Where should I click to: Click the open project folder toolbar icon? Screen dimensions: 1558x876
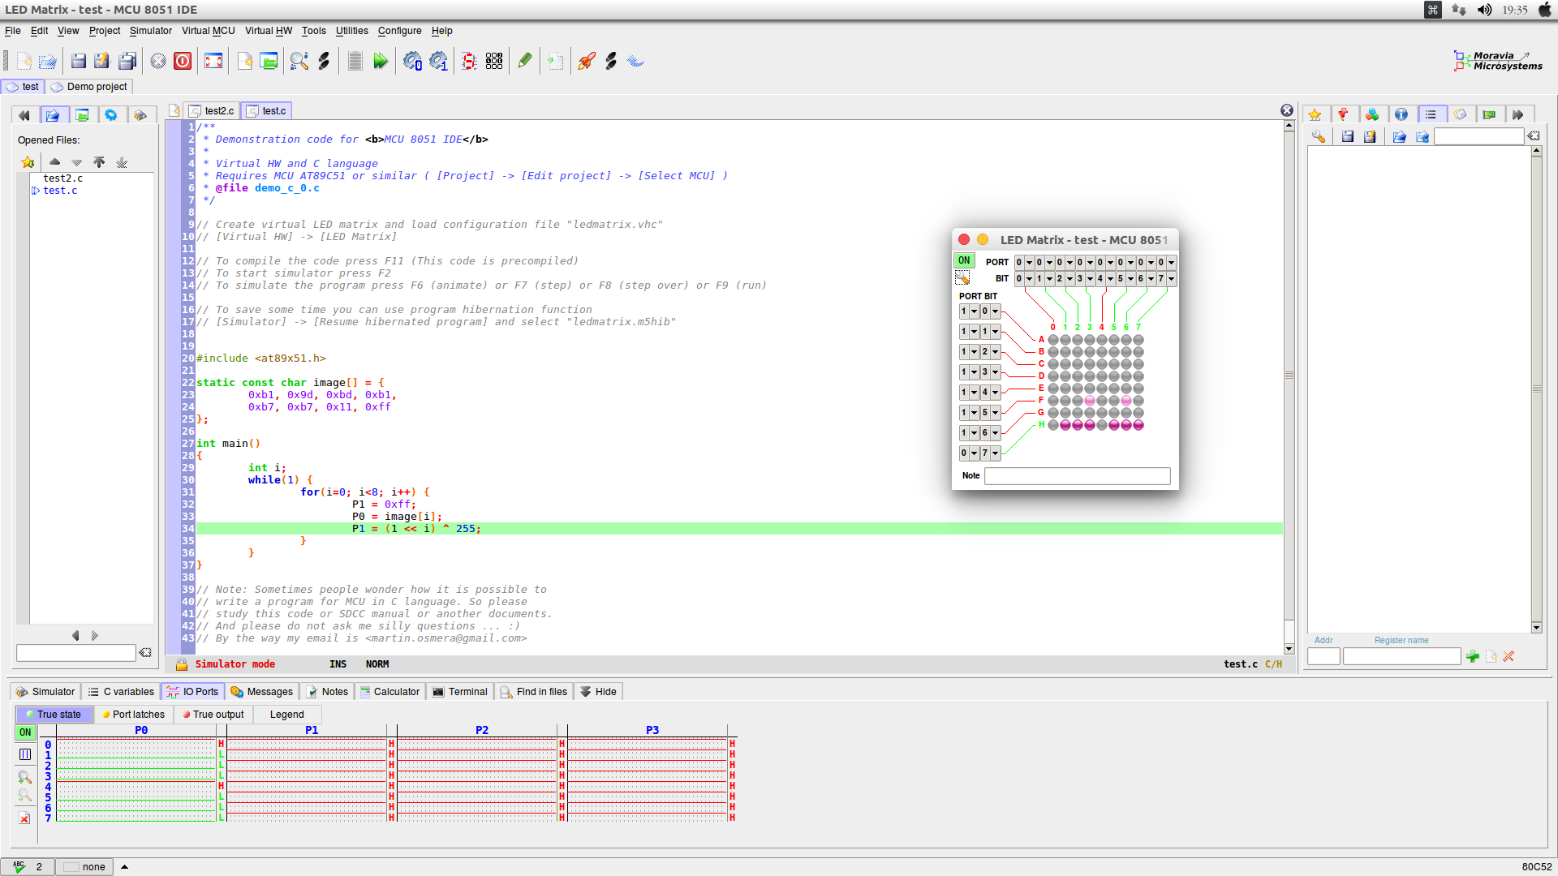[x=269, y=61]
